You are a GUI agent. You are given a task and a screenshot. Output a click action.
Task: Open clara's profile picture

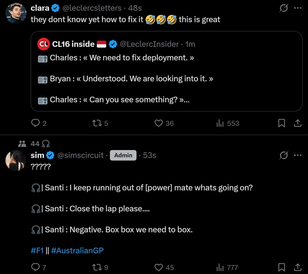16,13
